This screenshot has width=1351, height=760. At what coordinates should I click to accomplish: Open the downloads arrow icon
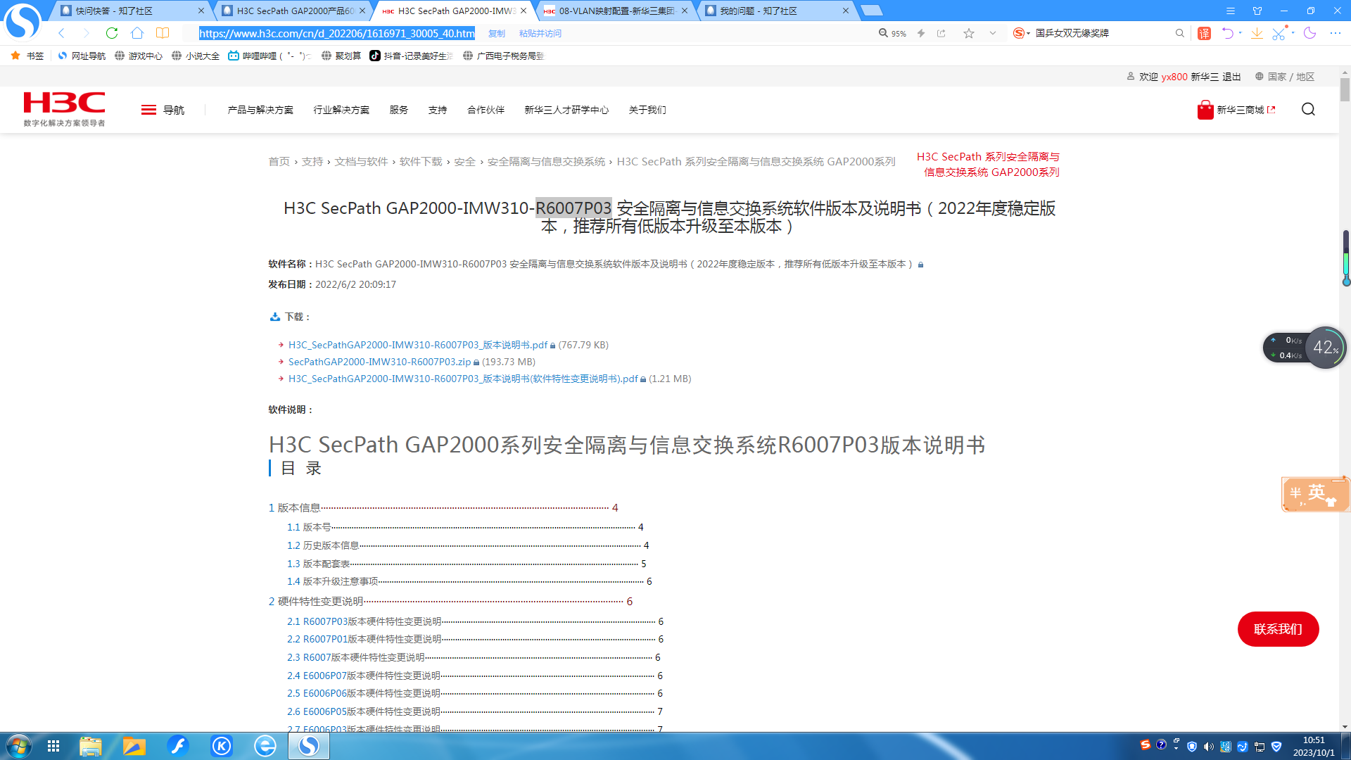(x=1257, y=33)
